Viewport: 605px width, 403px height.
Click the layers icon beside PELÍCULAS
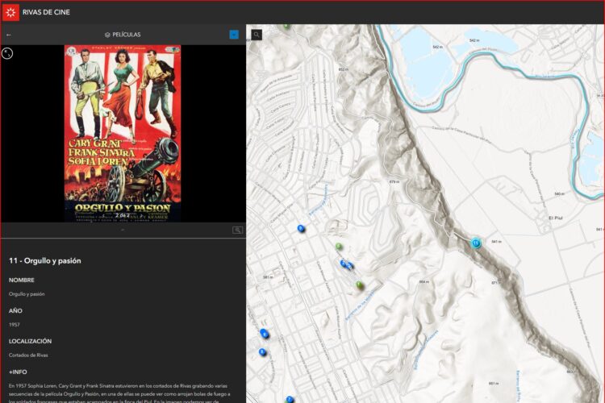click(107, 35)
